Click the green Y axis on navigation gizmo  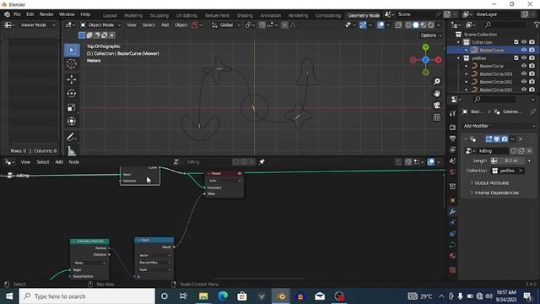pos(425,47)
